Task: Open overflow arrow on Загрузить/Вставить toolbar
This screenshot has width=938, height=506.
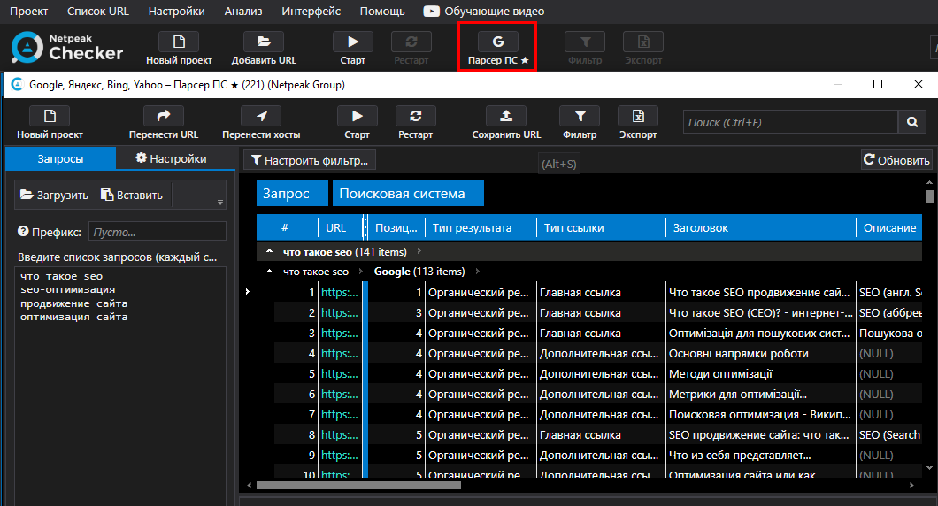Action: (x=219, y=203)
